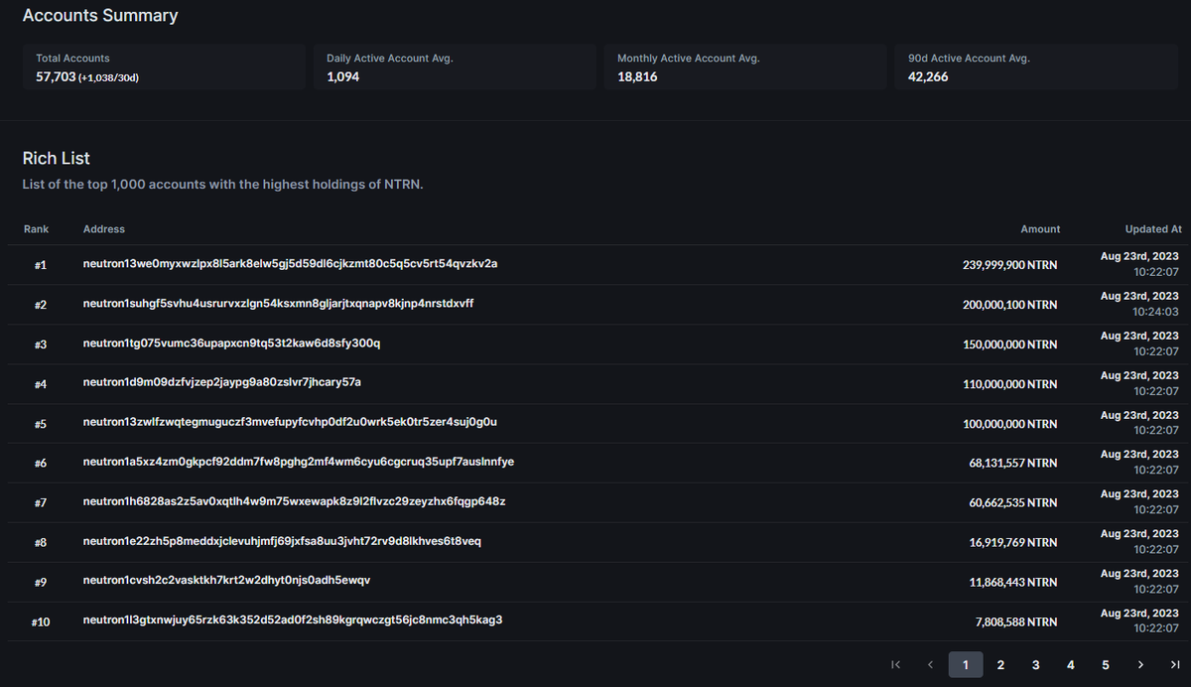Go to previous page chevron icon
Screen dimensions: 1191x687
[930, 664]
